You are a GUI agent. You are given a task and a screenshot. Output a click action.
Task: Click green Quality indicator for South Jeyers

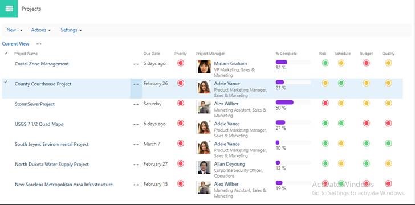coord(389,143)
